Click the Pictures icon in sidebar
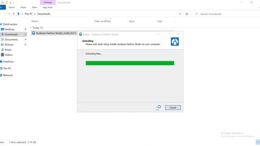Screen dimensions: 260x146 [x=2, y=45]
